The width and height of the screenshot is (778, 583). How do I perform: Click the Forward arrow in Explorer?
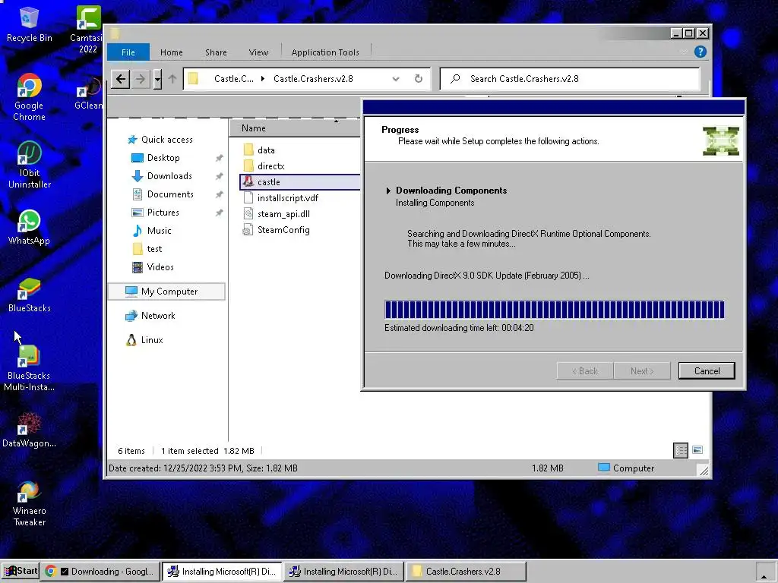[141, 79]
